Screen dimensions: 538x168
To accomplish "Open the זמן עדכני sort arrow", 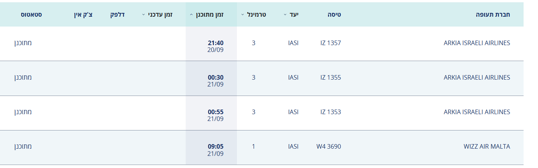I will pos(144,15).
